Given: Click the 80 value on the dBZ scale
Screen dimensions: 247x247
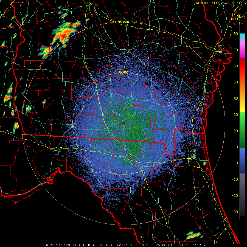Looking at the screenshot, I should [x=236, y=34].
